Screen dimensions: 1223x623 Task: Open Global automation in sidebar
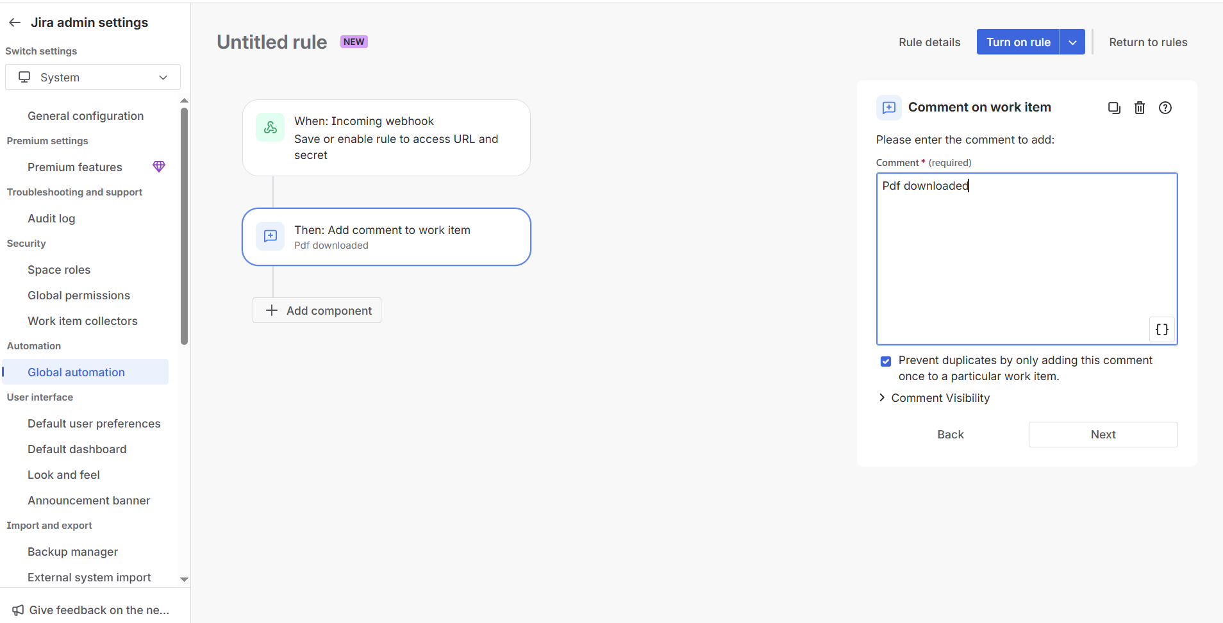76,372
